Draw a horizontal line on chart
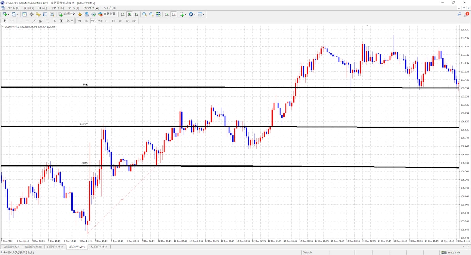 point(27,21)
